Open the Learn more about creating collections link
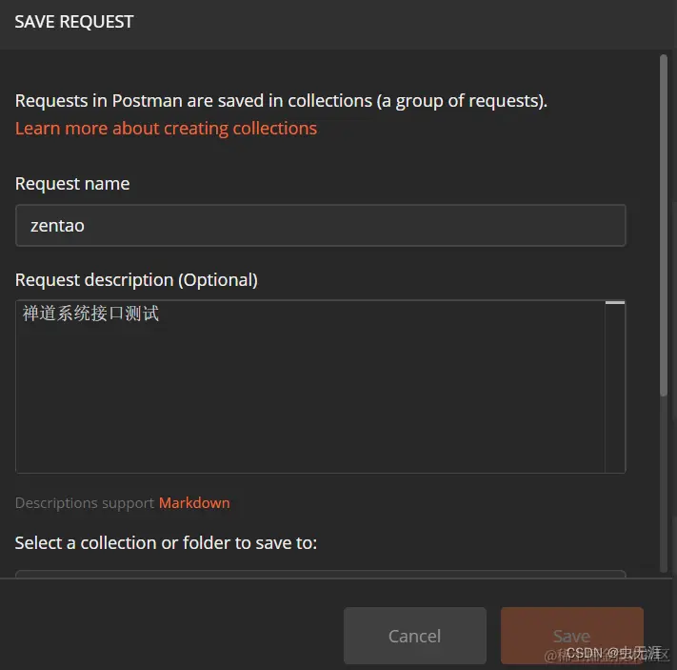Screen dimensions: 677x670 (166, 129)
